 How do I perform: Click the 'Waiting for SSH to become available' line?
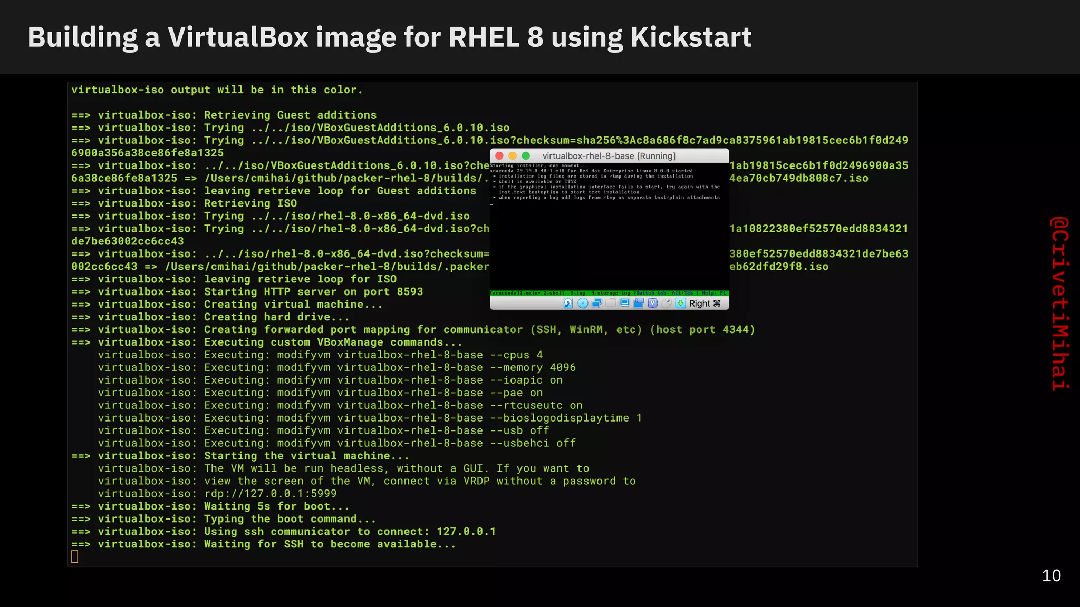(264, 544)
